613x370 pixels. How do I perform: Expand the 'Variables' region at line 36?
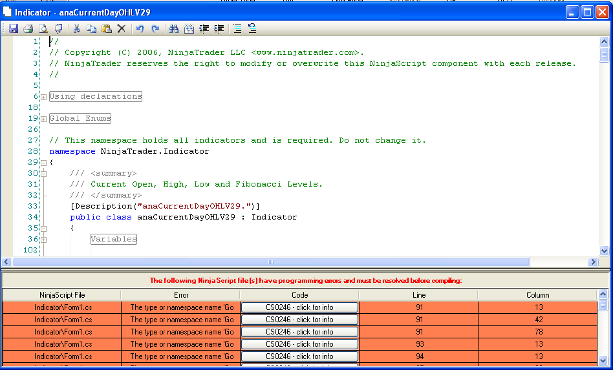pyautogui.click(x=44, y=240)
